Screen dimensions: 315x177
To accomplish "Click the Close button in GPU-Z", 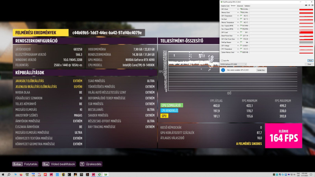I will click(309, 64).
